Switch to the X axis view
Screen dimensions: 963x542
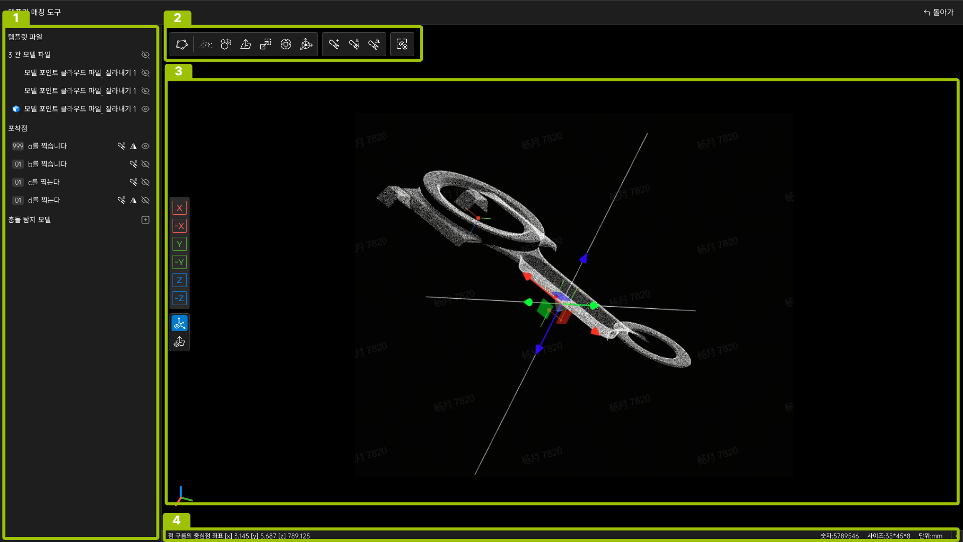(180, 208)
